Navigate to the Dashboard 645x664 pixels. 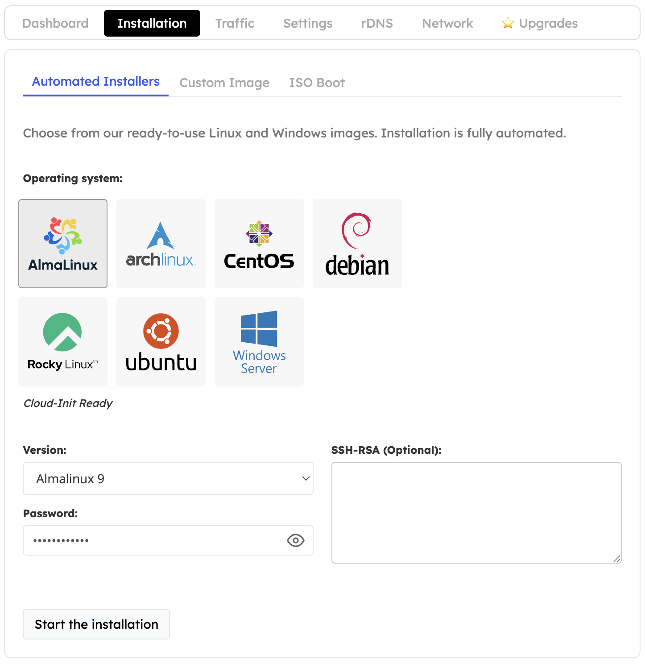point(55,23)
